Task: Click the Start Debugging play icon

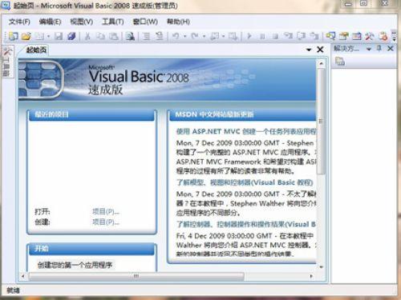Action: pos(249,36)
